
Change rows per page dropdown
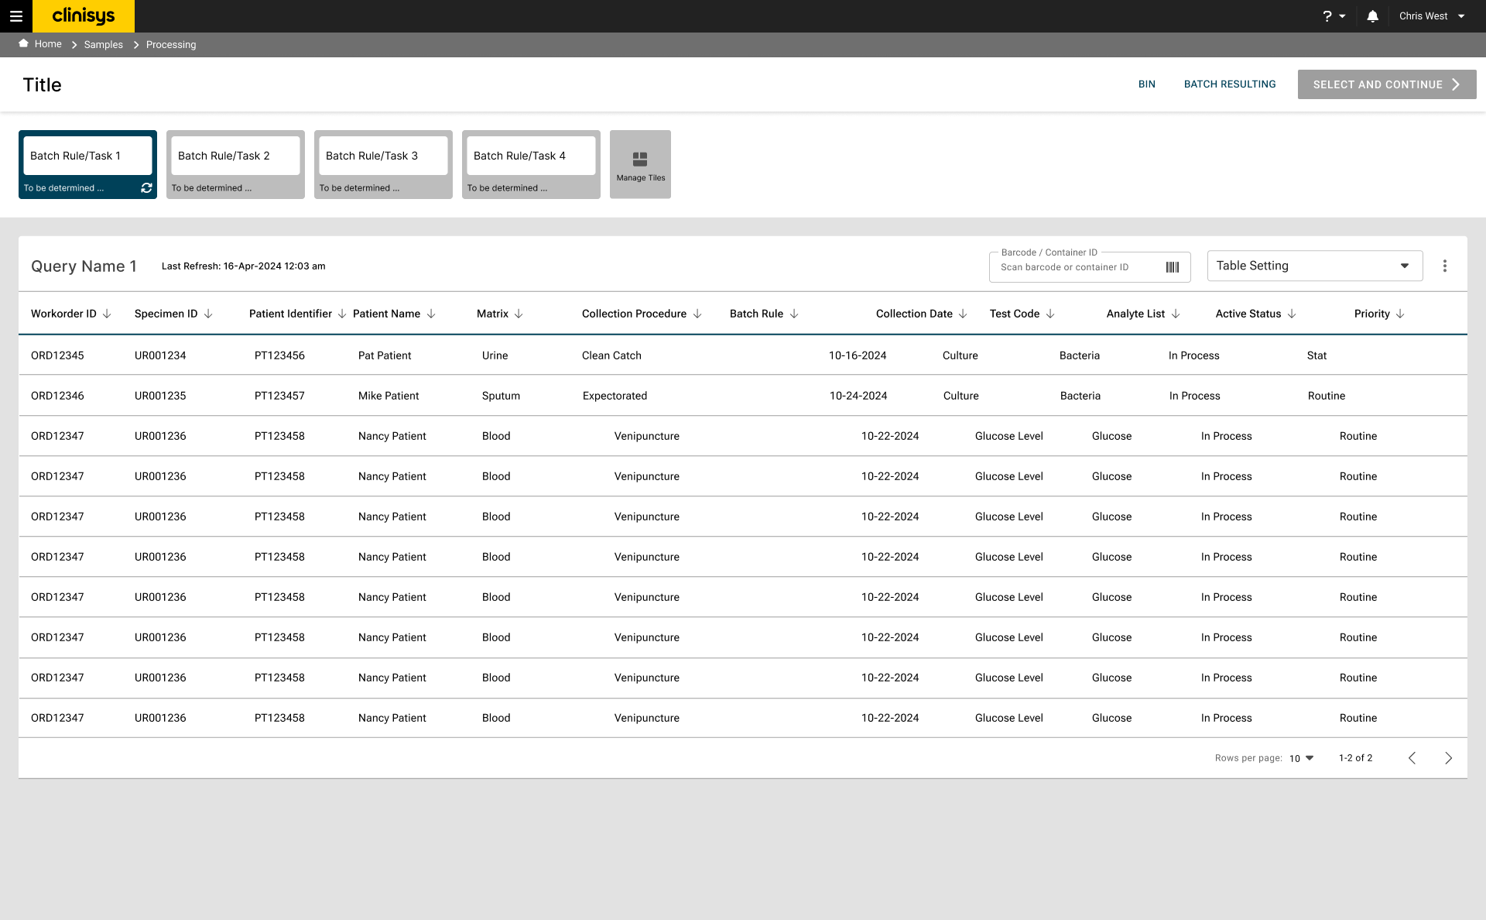(x=1302, y=758)
